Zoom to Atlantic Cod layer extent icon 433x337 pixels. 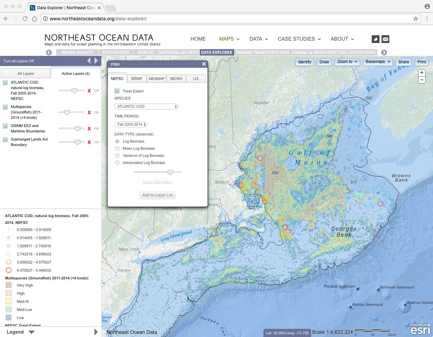point(97,91)
